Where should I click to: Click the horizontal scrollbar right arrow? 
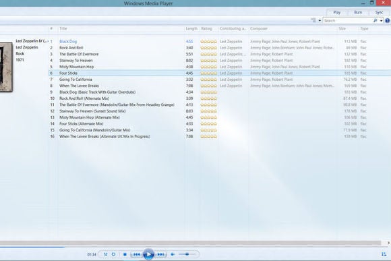coord(388,243)
